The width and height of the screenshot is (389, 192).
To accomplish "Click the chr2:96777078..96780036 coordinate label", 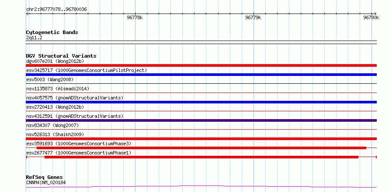I will (56, 10).
